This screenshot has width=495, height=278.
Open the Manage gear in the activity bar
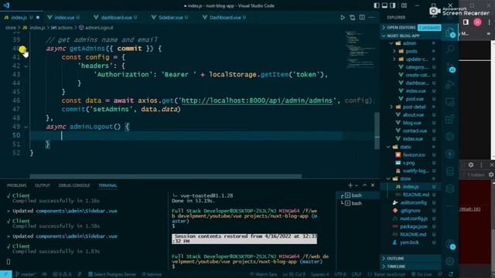click(450, 261)
